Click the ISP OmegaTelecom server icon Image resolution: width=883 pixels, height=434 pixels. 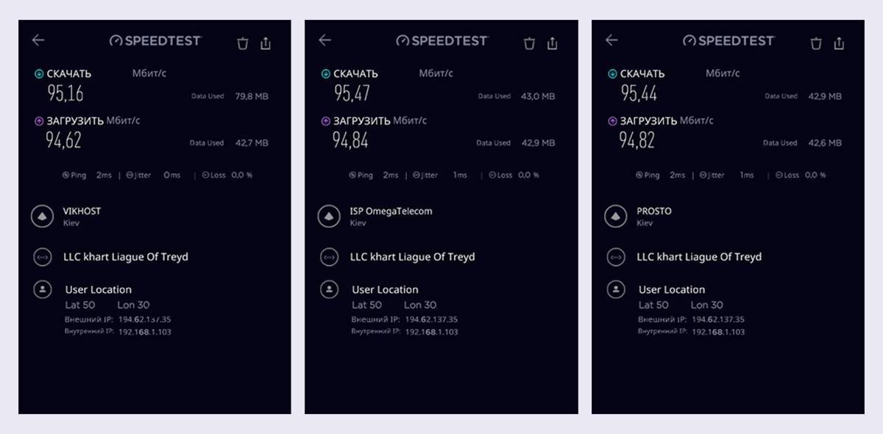[x=328, y=217]
